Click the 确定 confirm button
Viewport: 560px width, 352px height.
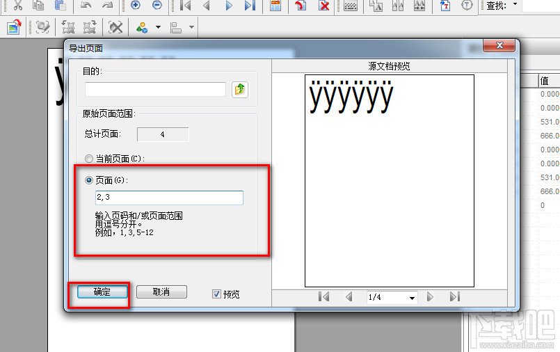tap(102, 292)
